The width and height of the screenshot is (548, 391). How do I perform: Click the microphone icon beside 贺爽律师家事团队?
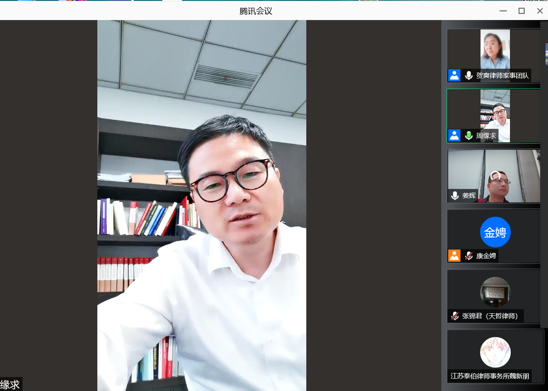point(469,75)
